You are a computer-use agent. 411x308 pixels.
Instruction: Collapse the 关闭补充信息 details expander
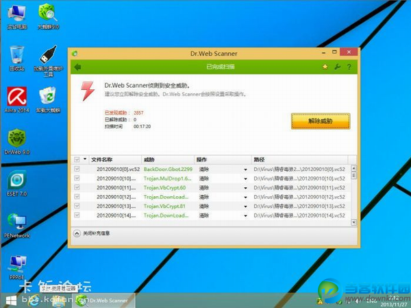point(77,233)
